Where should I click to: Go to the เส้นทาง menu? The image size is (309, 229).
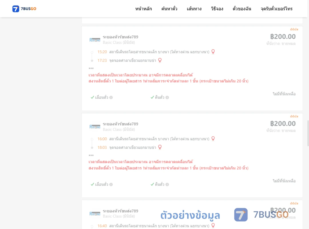194,9
